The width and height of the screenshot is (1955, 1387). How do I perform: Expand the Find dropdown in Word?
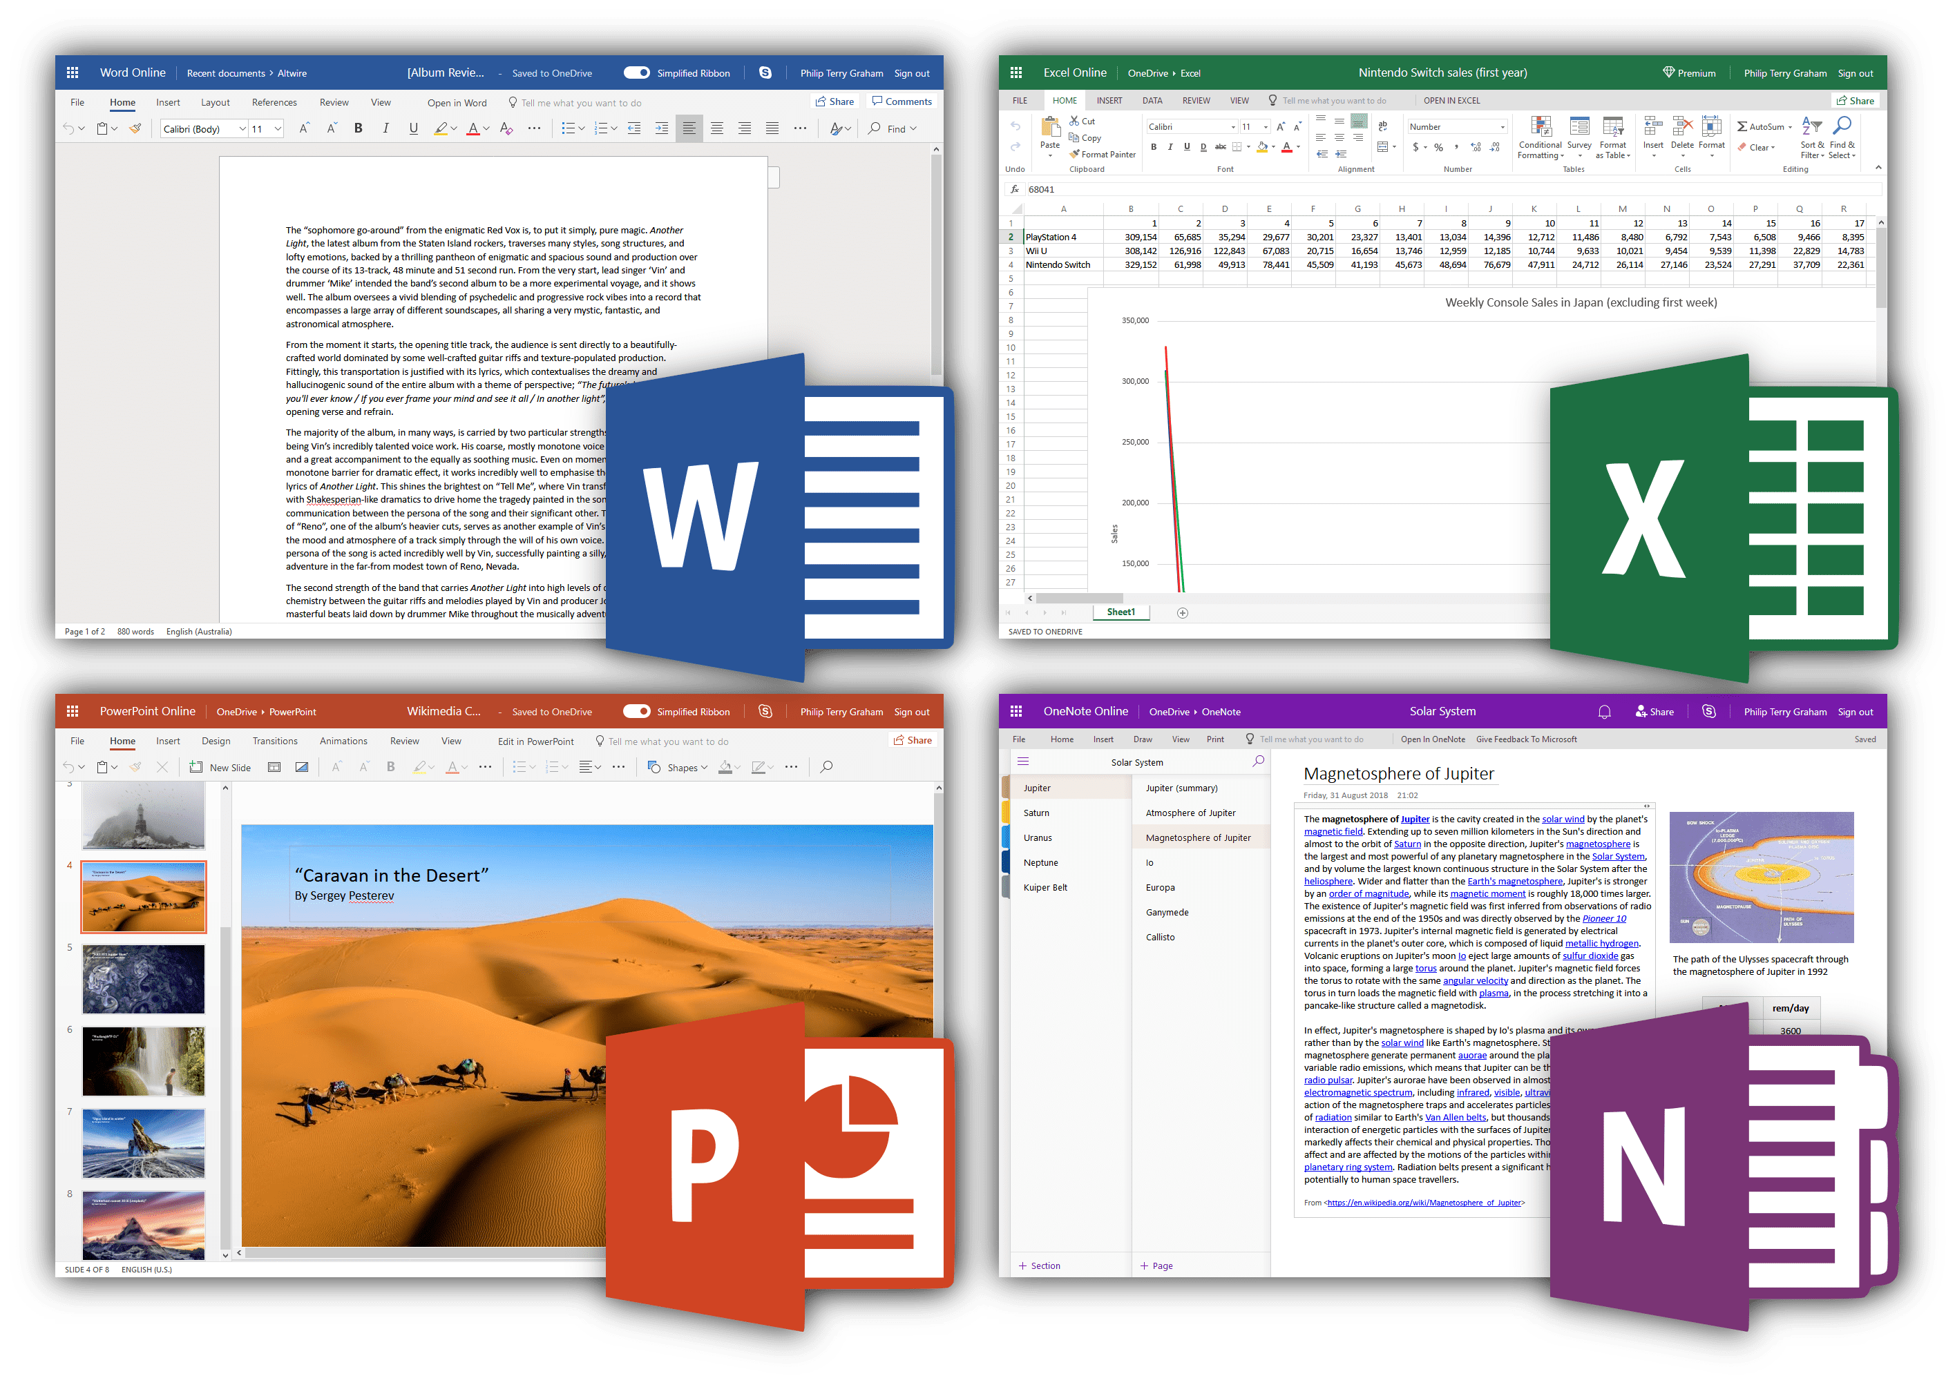point(913,129)
